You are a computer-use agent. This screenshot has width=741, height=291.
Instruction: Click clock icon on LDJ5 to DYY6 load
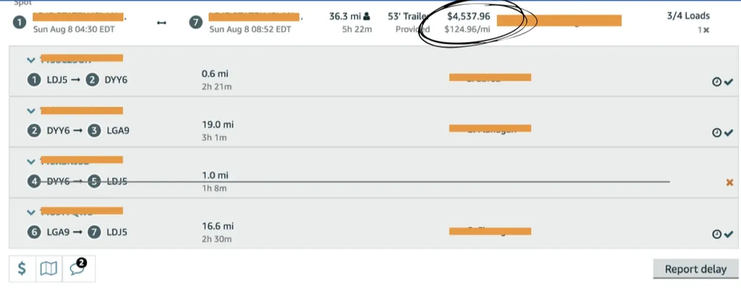717,81
